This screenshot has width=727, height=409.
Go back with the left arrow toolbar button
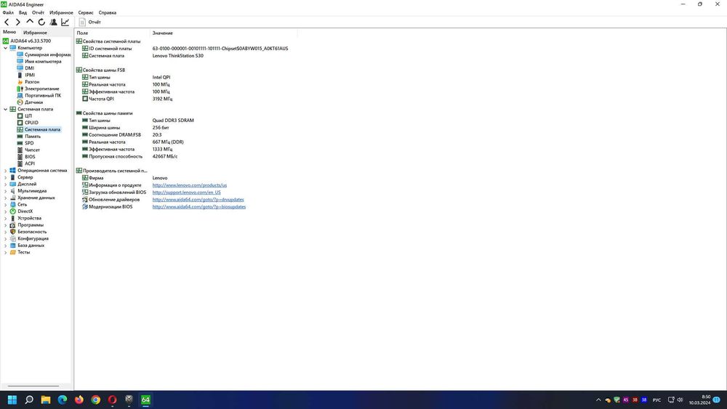[x=7, y=22]
